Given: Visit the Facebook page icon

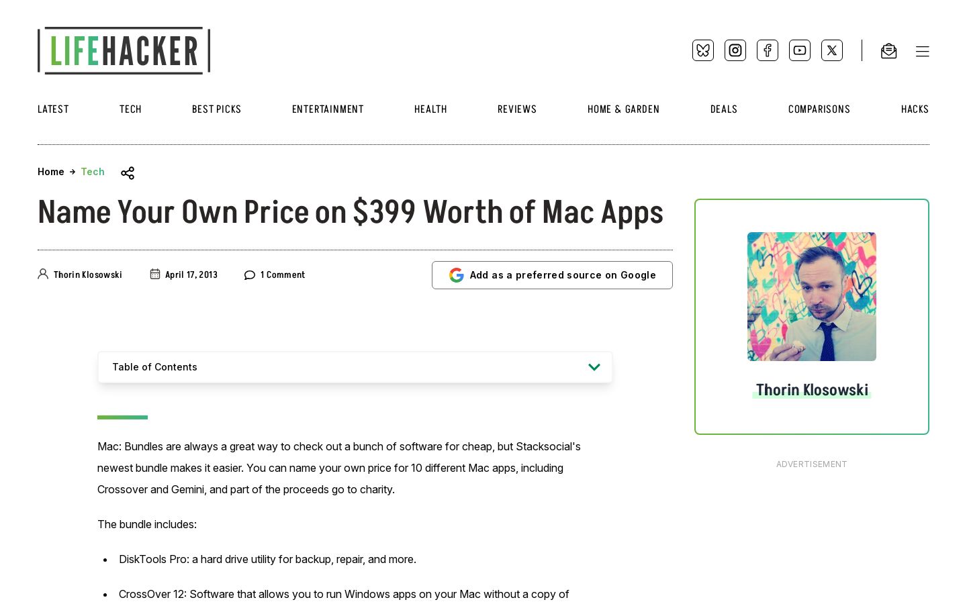Looking at the screenshot, I should click(x=768, y=50).
